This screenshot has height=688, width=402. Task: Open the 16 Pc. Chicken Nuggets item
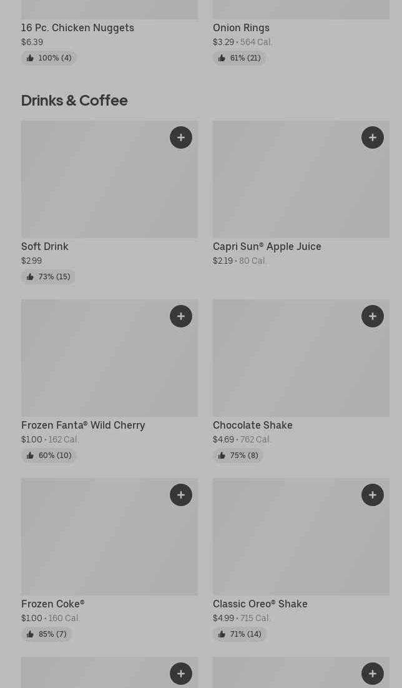[x=77, y=27]
